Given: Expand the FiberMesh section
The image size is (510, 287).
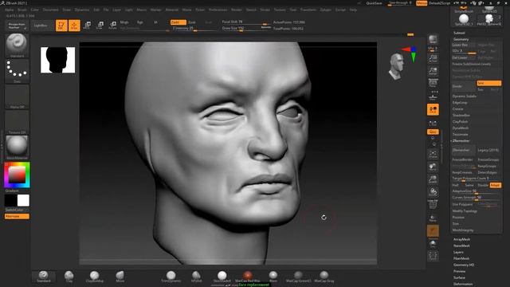Looking at the screenshot, I should coord(461,258).
